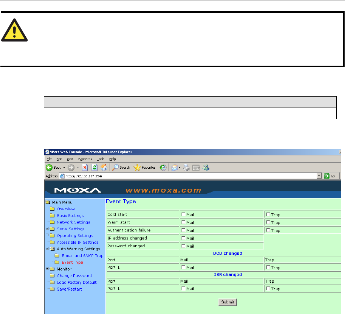Open the Network Settings link
This screenshot has height=314, width=345.
point(73,222)
